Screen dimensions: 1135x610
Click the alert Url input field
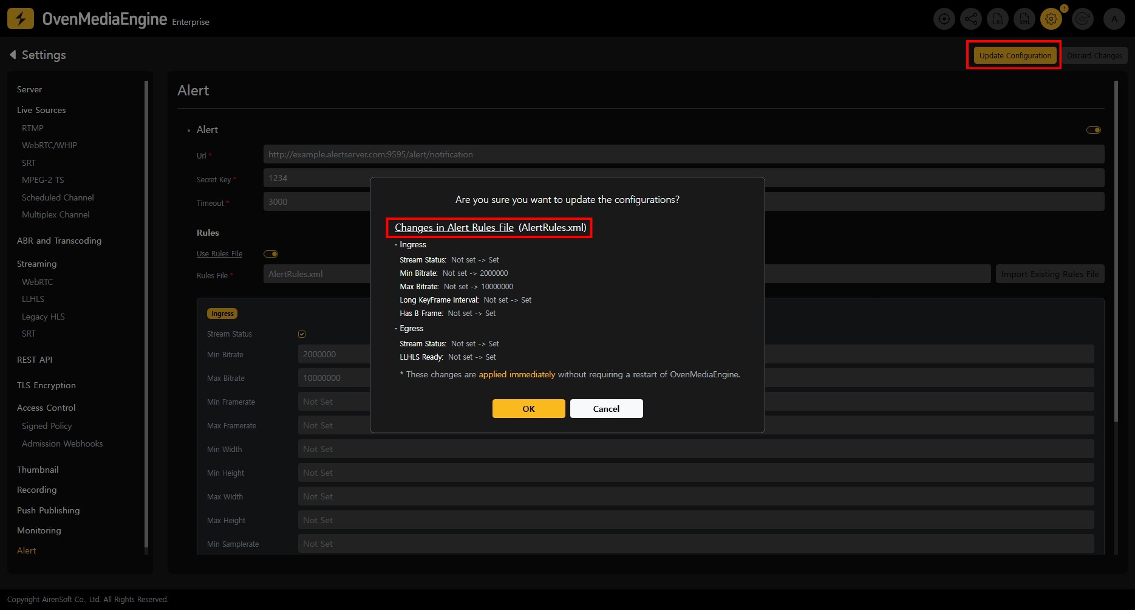[x=683, y=154]
